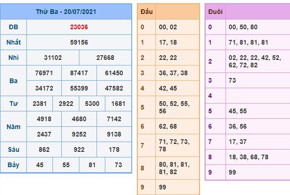This screenshot has height=195, width=290.
Task: Click Ba prize number 47582
Action: [x=114, y=88]
